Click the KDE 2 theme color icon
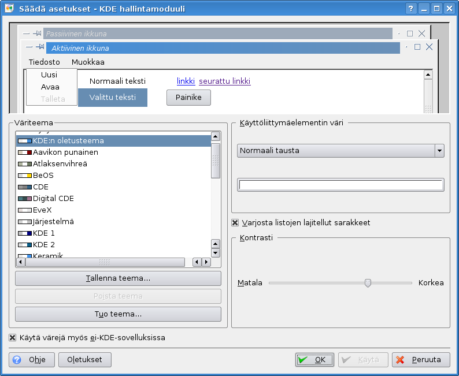This screenshot has height=376, width=459. tap(24, 245)
